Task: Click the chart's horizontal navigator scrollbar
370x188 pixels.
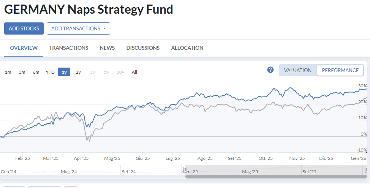Action: point(276,177)
